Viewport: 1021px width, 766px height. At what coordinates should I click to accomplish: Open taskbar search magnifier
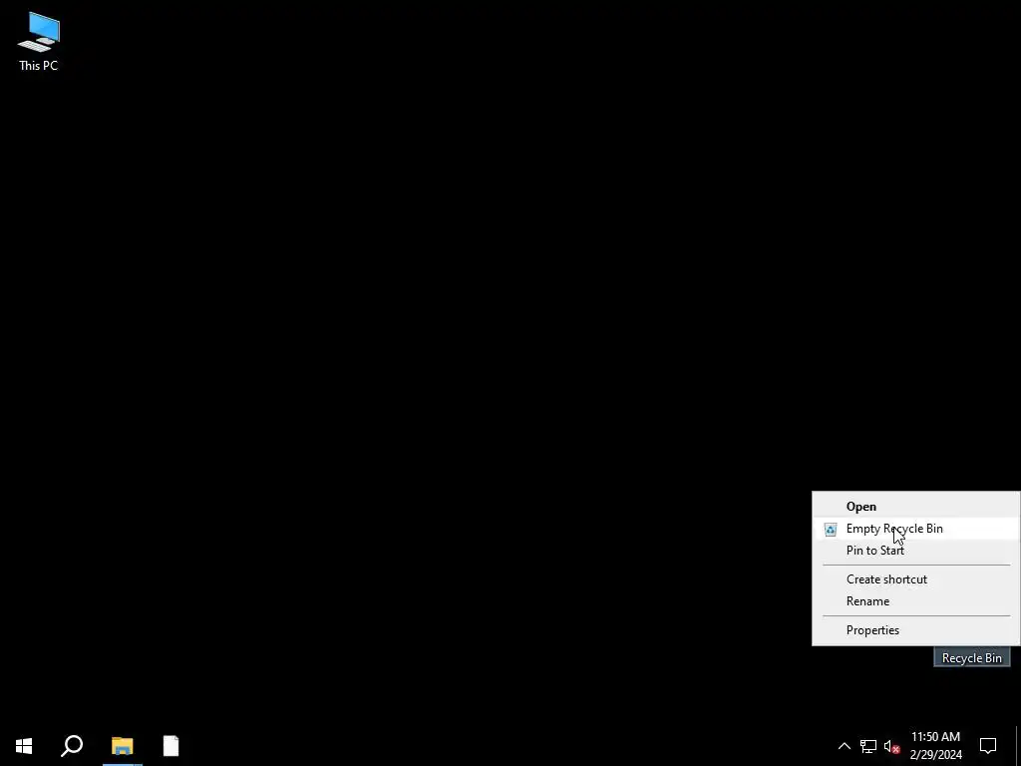click(72, 746)
